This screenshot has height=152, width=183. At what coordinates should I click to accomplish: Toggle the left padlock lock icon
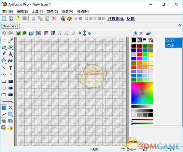(x=4, y=128)
